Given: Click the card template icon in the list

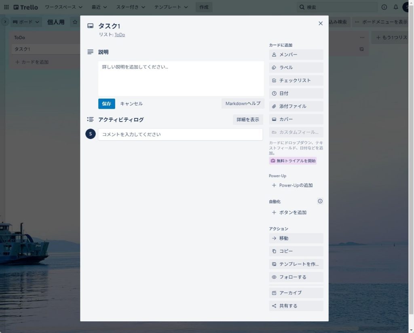Looking at the screenshot, I should tap(361, 49).
